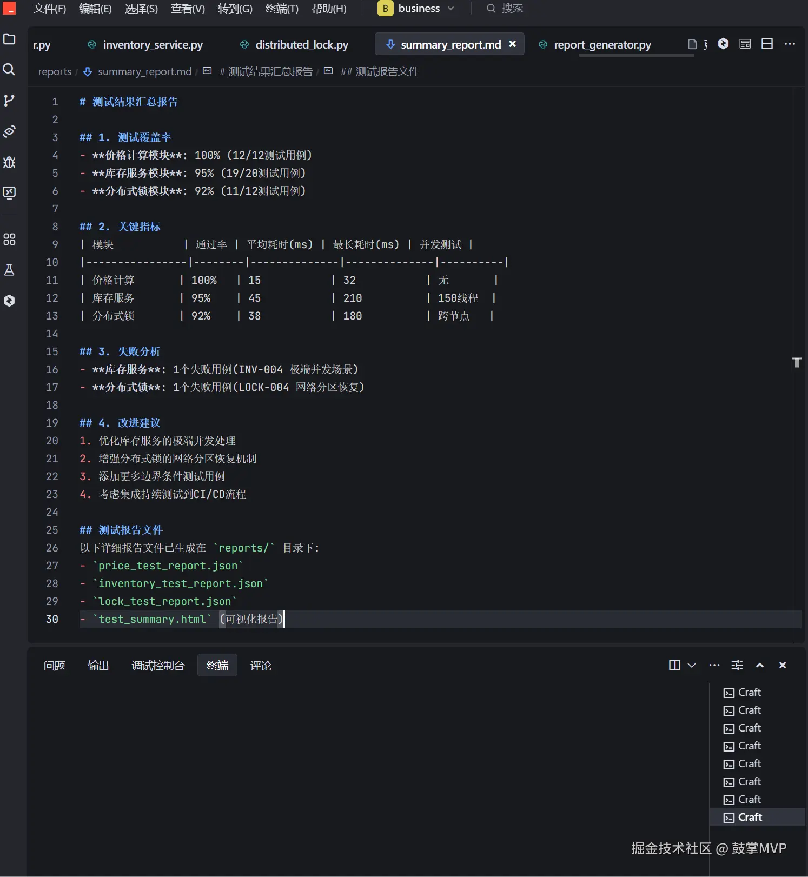Screen dimensions: 808x877
Task: Open the dropdown arrow beside the terminal split icon
Action: [x=691, y=665]
